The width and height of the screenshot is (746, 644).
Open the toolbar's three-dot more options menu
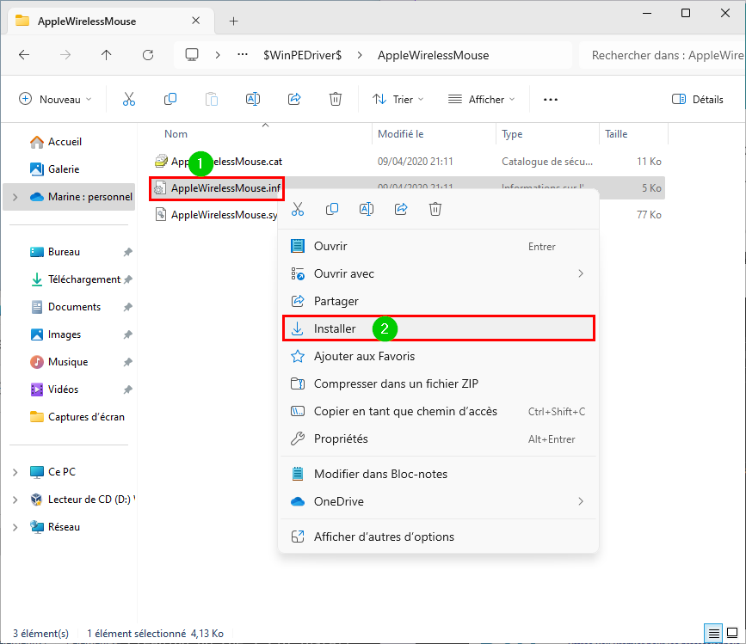[551, 100]
